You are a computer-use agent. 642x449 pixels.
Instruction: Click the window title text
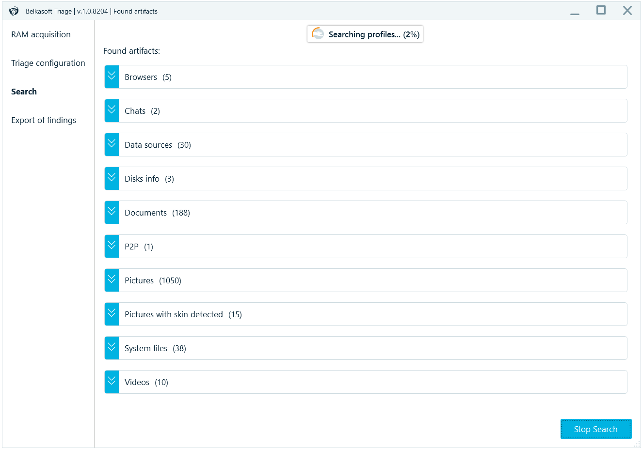[92, 11]
